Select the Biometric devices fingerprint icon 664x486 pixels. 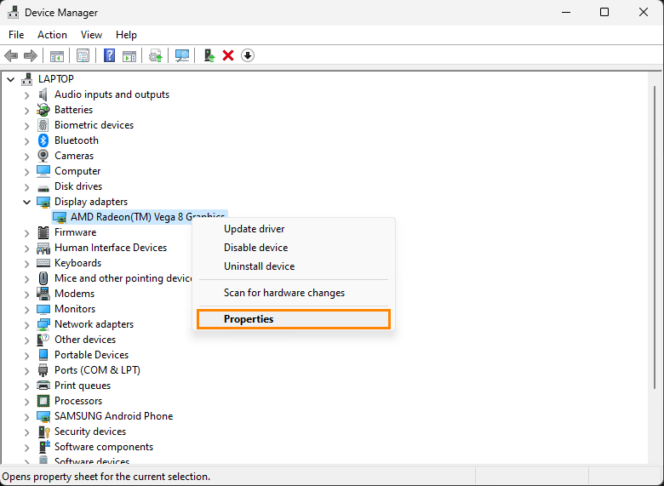point(43,125)
